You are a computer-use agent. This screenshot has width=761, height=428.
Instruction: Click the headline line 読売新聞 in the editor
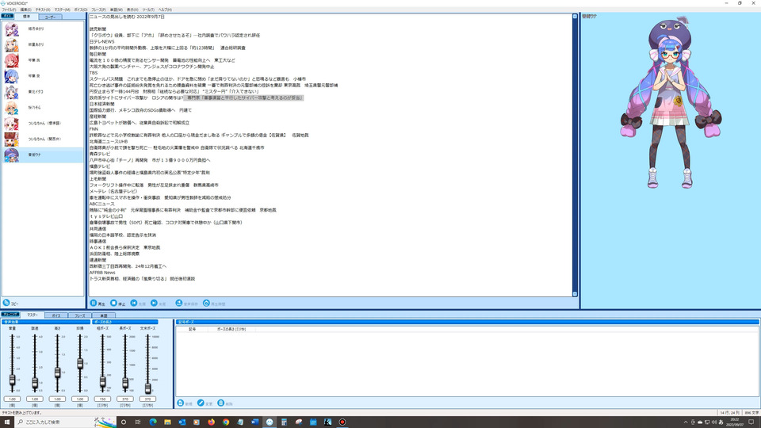pos(98,29)
